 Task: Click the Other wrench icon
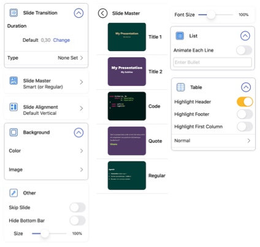coord(13,193)
